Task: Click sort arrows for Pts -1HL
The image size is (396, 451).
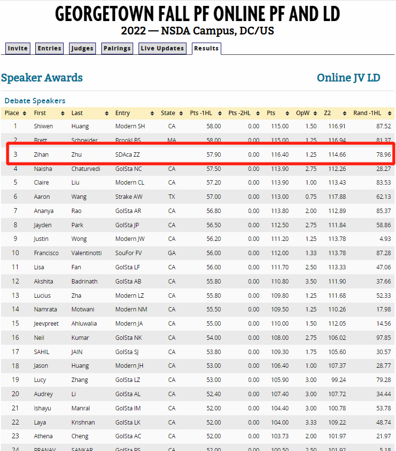Action: 219,113
